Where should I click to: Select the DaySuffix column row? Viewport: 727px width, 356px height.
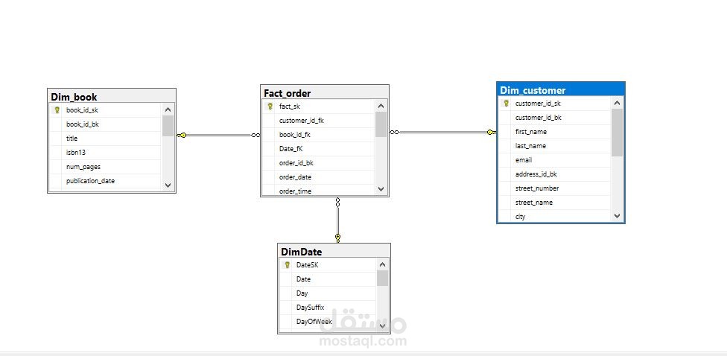click(x=327, y=308)
